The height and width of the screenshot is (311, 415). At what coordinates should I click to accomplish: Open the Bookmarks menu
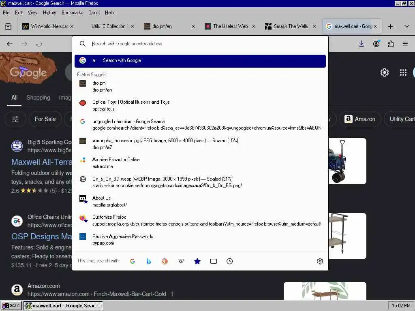(72, 13)
